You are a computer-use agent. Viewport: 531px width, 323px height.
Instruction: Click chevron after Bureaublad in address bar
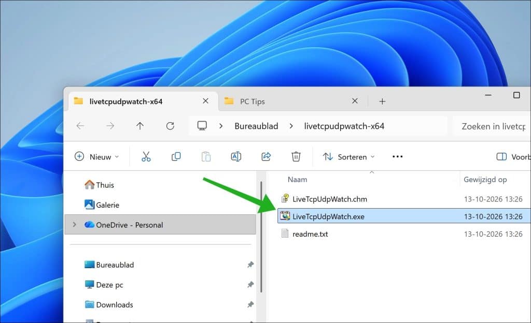[291, 126]
